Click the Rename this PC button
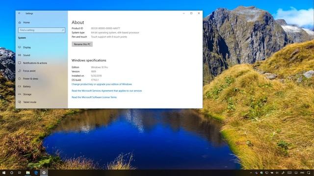Image resolution: width=314 pixels, height=176 pixels. 82,44
